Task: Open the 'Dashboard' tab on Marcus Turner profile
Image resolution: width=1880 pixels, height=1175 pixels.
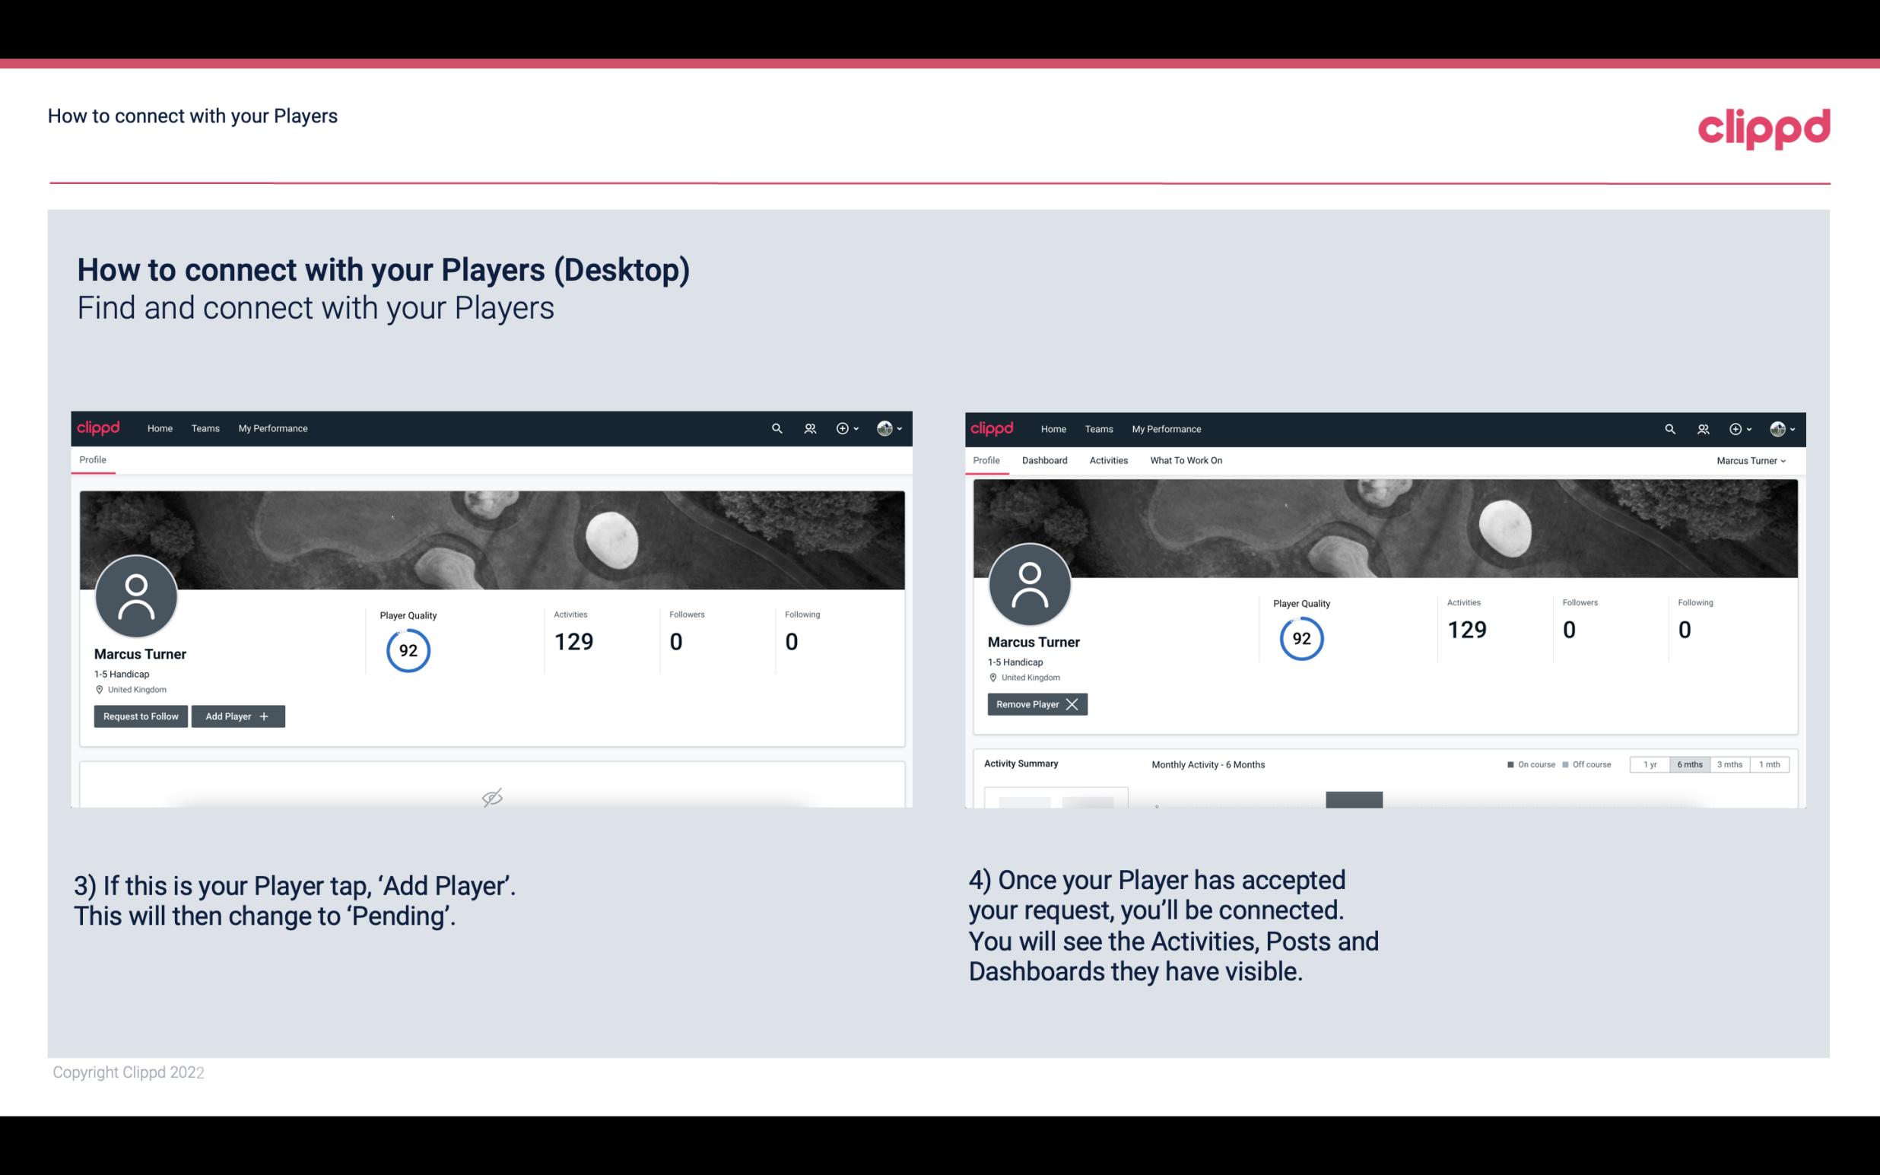Action: click(1045, 460)
